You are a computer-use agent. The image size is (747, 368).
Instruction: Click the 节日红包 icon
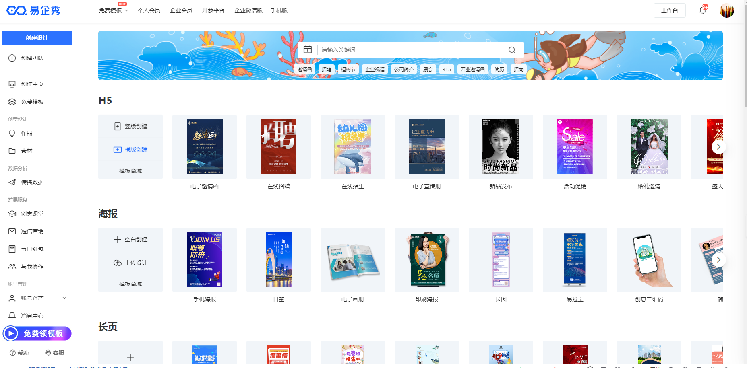point(12,249)
